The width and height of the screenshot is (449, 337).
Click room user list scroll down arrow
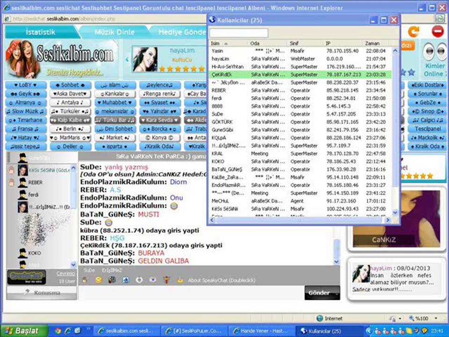coord(73,264)
